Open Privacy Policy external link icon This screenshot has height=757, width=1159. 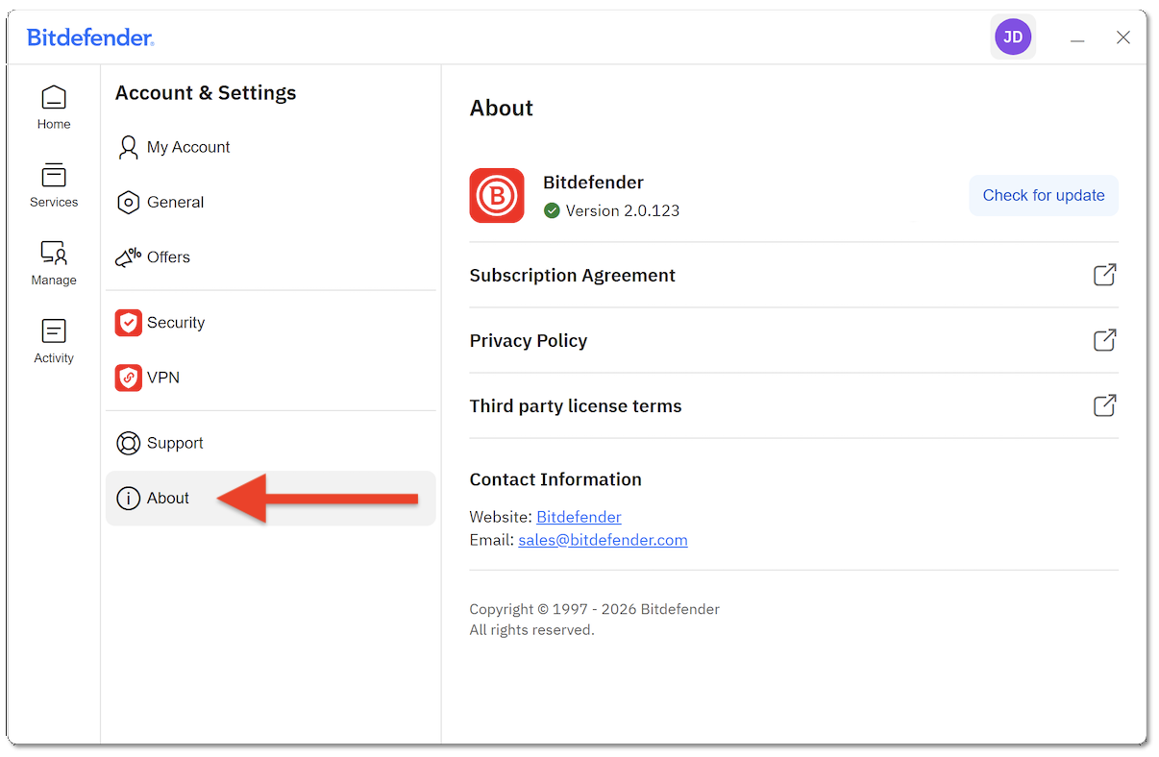(1105, 340)
